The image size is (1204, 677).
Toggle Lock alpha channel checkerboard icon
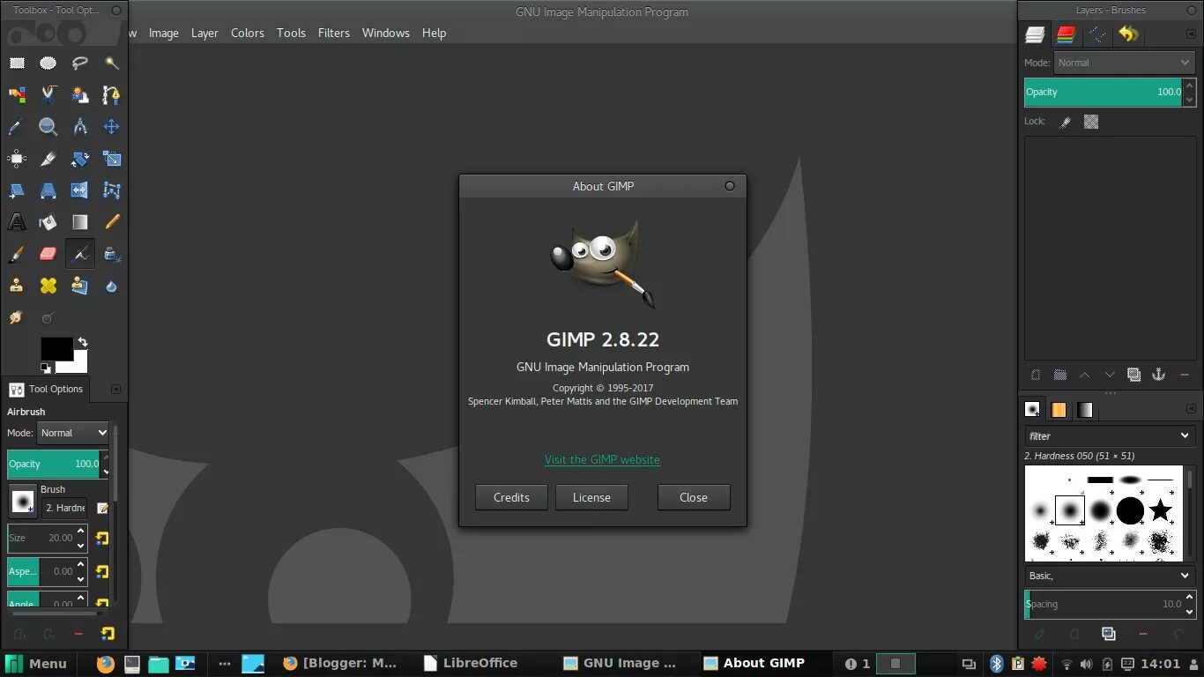pos(1091,122)
